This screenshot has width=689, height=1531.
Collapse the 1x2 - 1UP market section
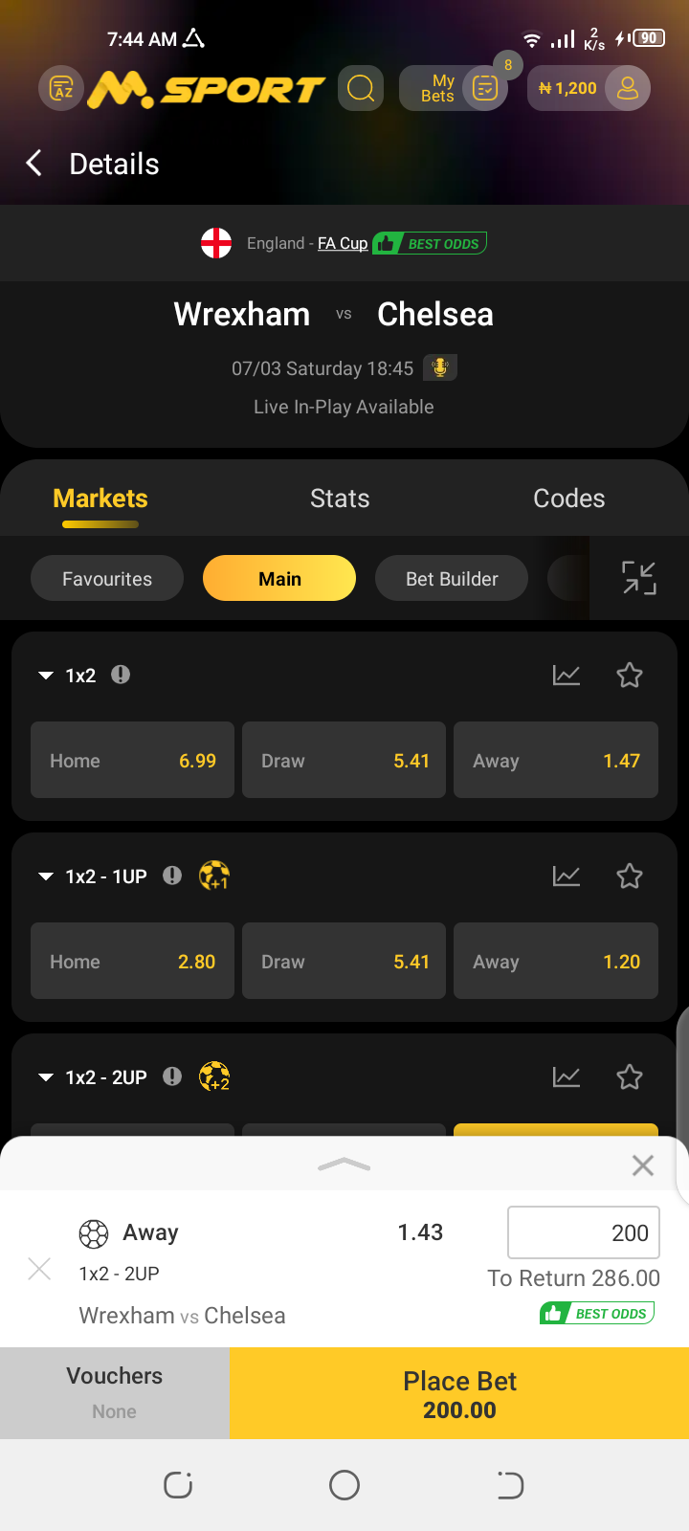46,876
